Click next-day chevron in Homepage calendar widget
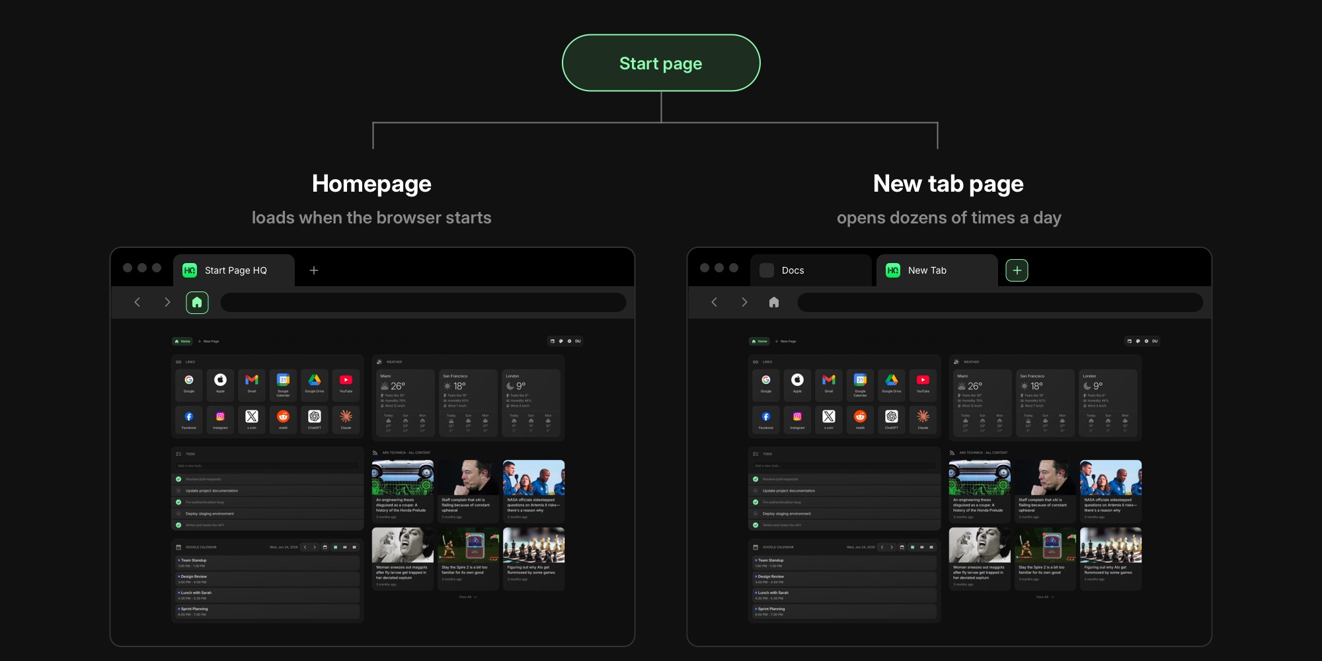 [315, 547]
